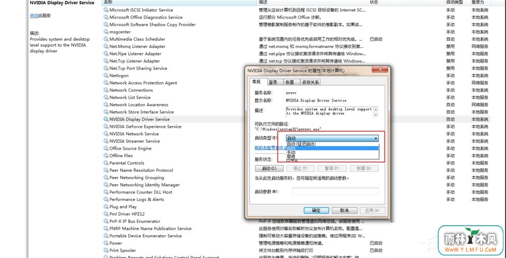Click the msgcenter service icon
Image resolution: width=506 pixels, height=258 pixels.
coord(106,32)
